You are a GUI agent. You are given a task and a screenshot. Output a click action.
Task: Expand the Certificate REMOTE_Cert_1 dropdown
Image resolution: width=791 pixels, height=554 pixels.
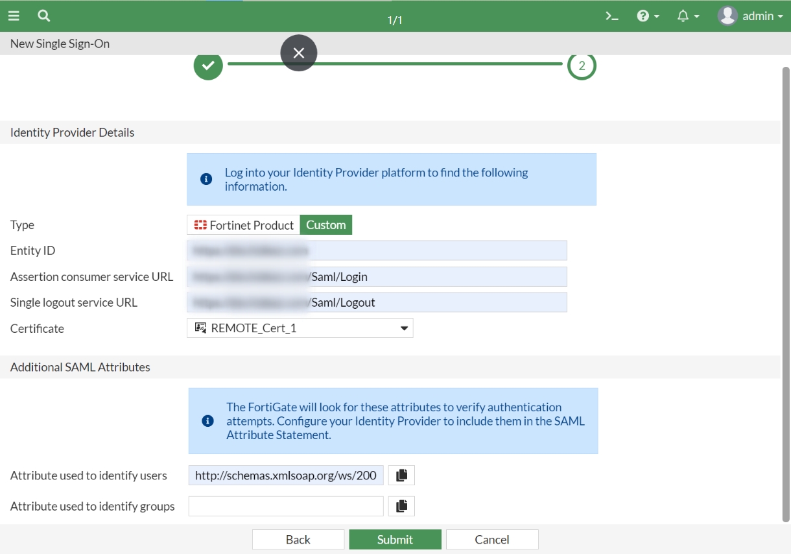[x=300, y=328]
